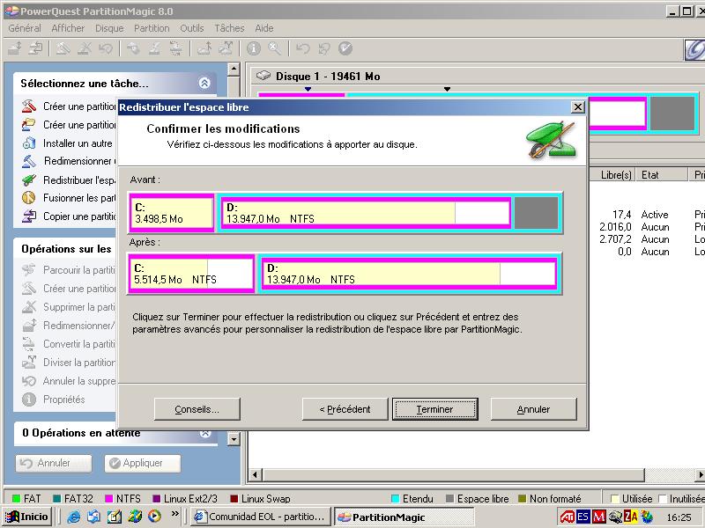The height and width of the screenshot is (528, 705).
Task: Select the Après D: 13.947,0 Mo partition
Action: [x=409, y=274]
